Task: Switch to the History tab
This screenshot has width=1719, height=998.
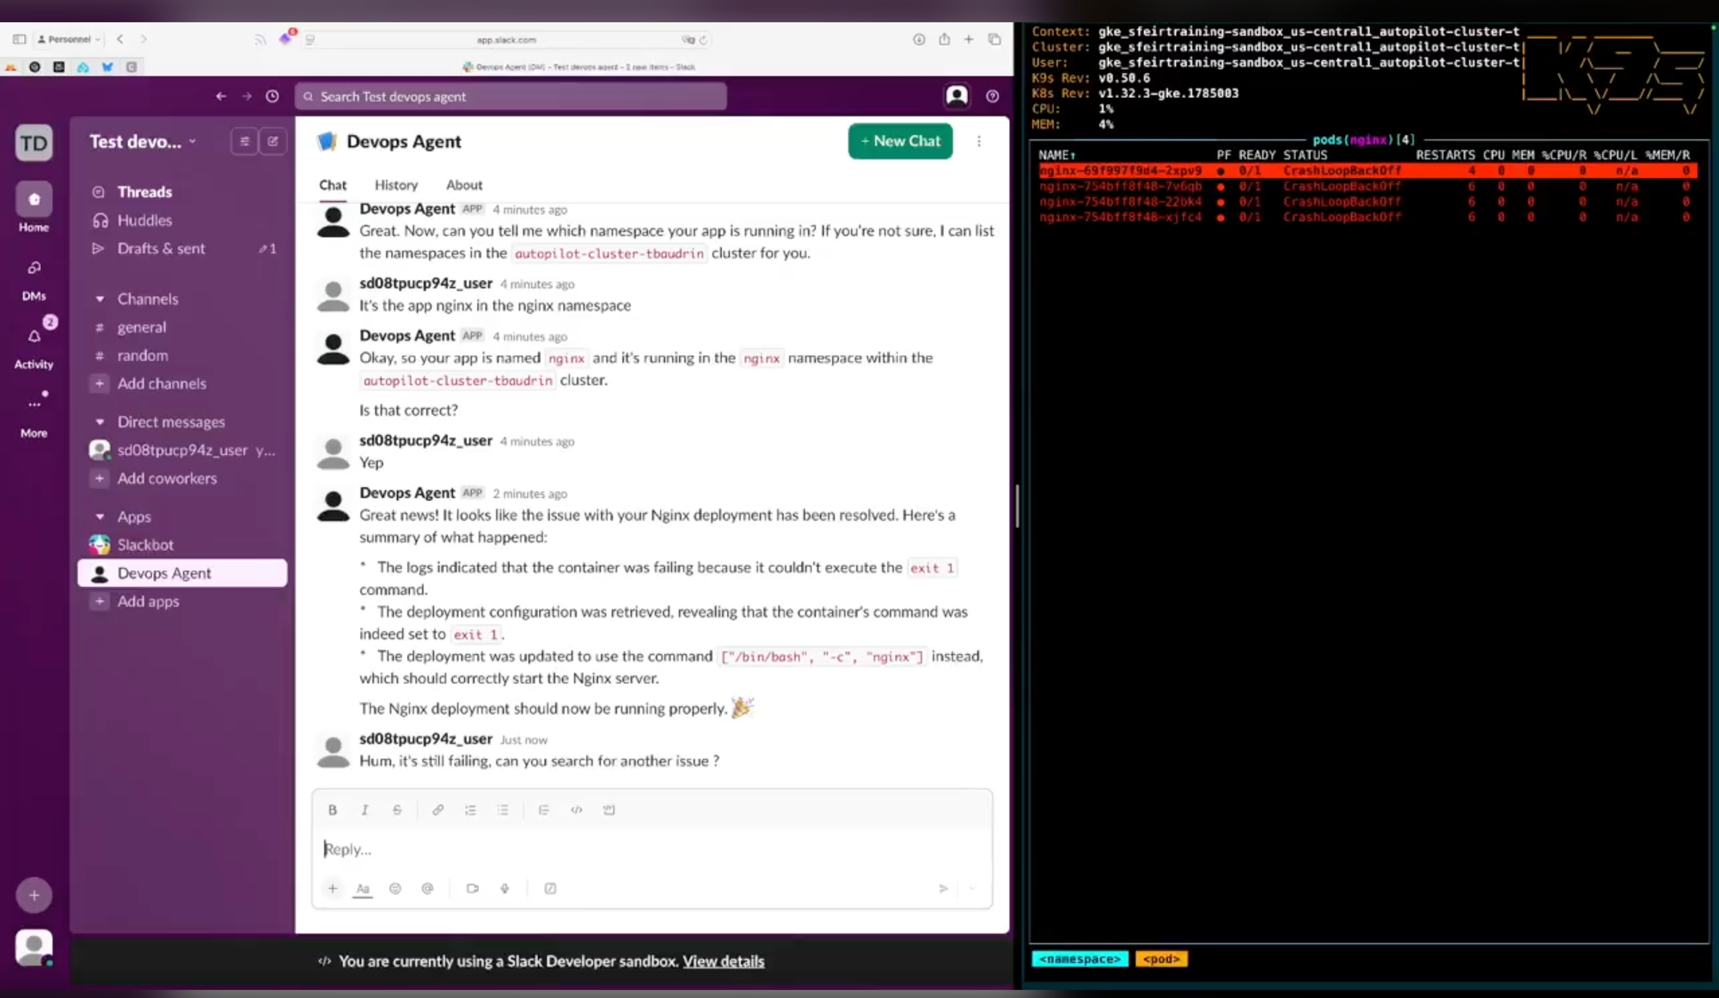Action: pos(395,185)
